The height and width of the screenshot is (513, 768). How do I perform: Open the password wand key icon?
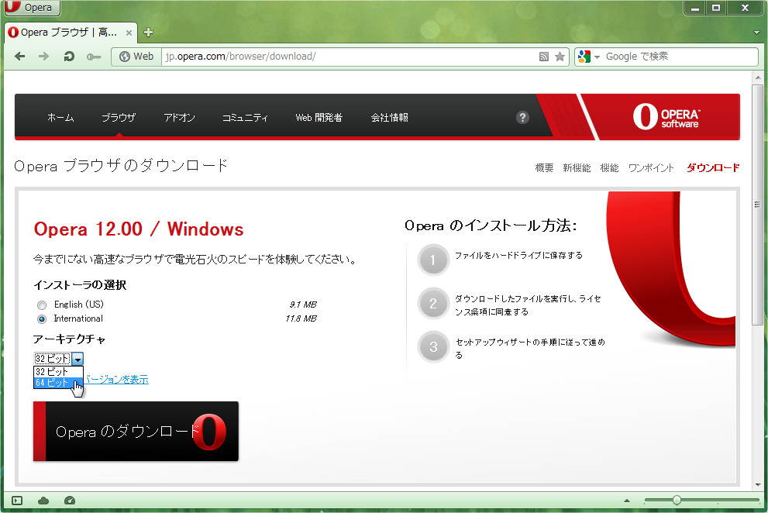pyautogui.click(x=94, y=57)
